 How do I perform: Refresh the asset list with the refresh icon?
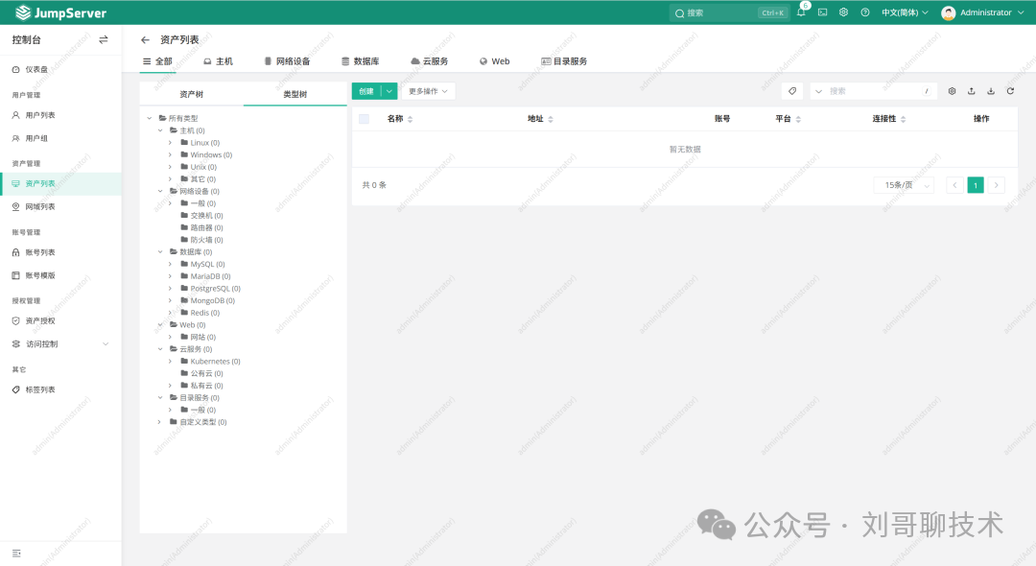click(1010, 90)
